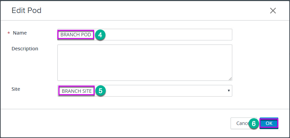
Task: Grab the Description textarea resize grip
Action: 230,79
